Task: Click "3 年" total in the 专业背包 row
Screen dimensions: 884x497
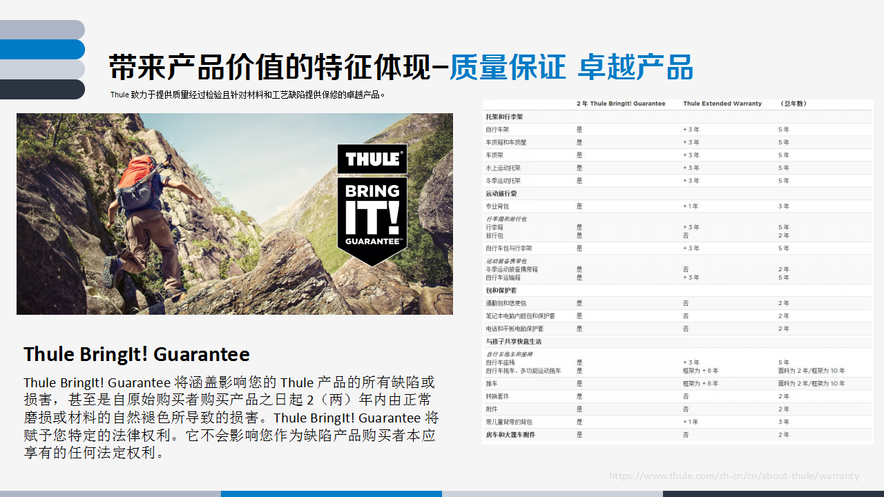Action: tap(784, 206)
